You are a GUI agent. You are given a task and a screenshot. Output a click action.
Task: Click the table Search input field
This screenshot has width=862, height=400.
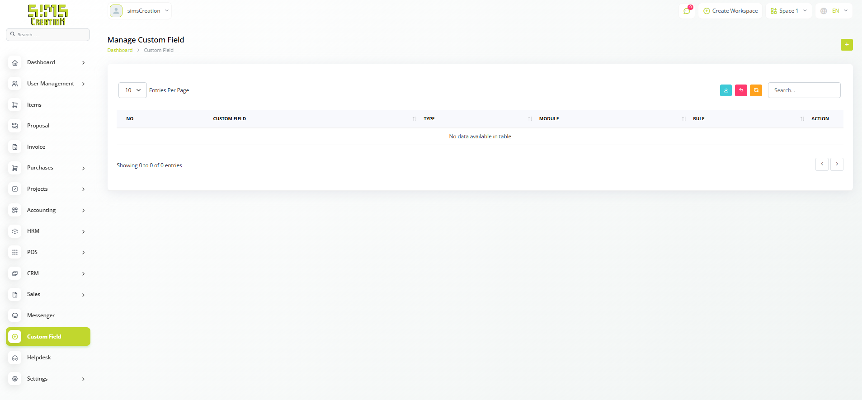pos(804,90)
